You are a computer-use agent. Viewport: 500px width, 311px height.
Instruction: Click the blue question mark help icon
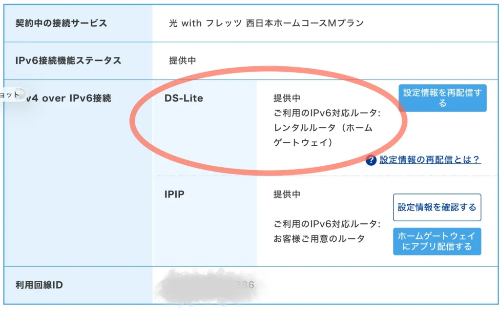click(x=370, y=160)
